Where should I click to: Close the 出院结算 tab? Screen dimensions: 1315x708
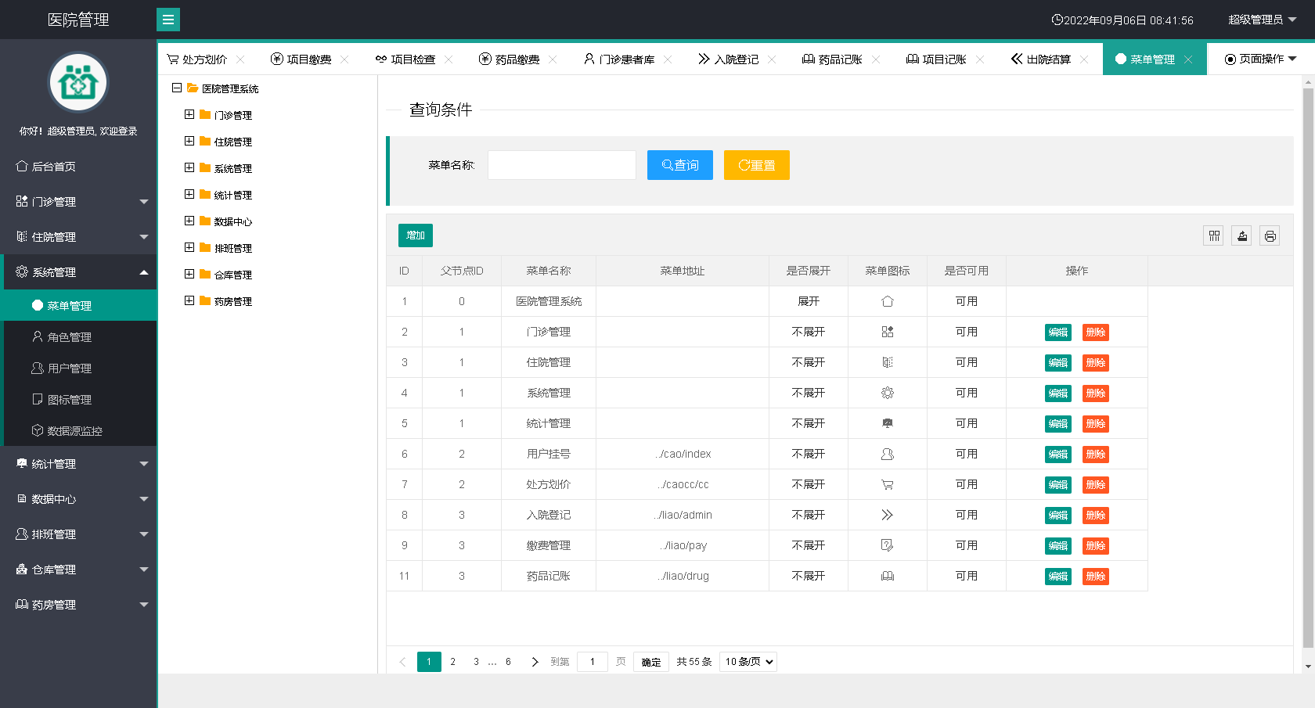pyautogui.click(x=1084, y=59)
